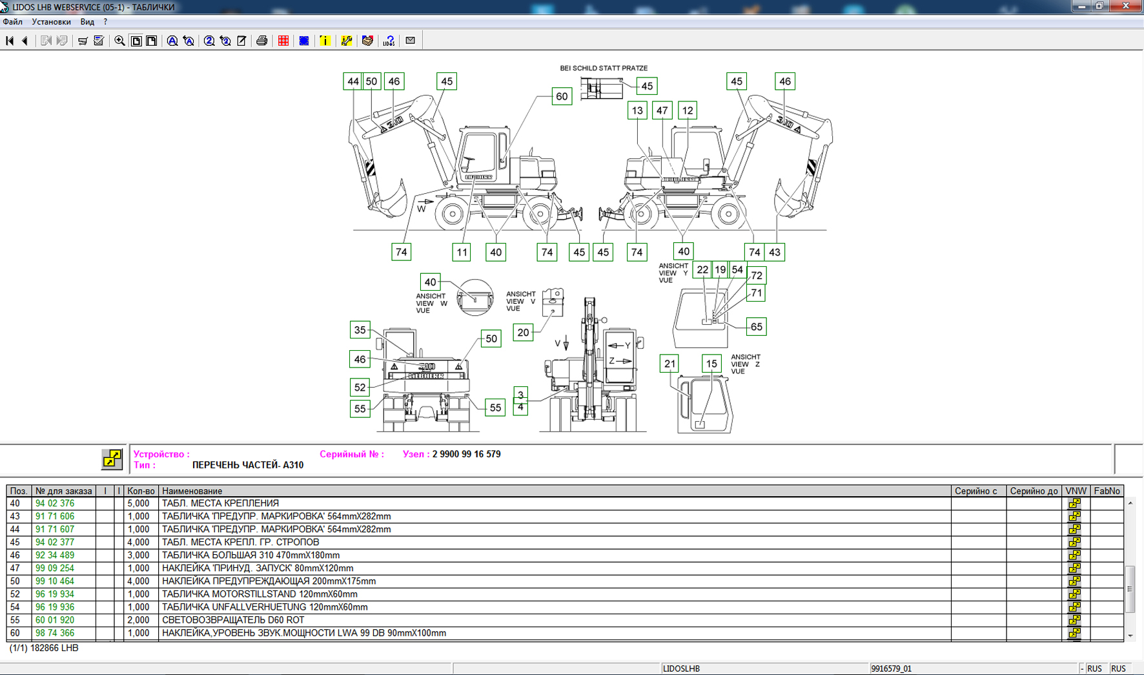Click VNW icon in row 43

[1074, 516]
